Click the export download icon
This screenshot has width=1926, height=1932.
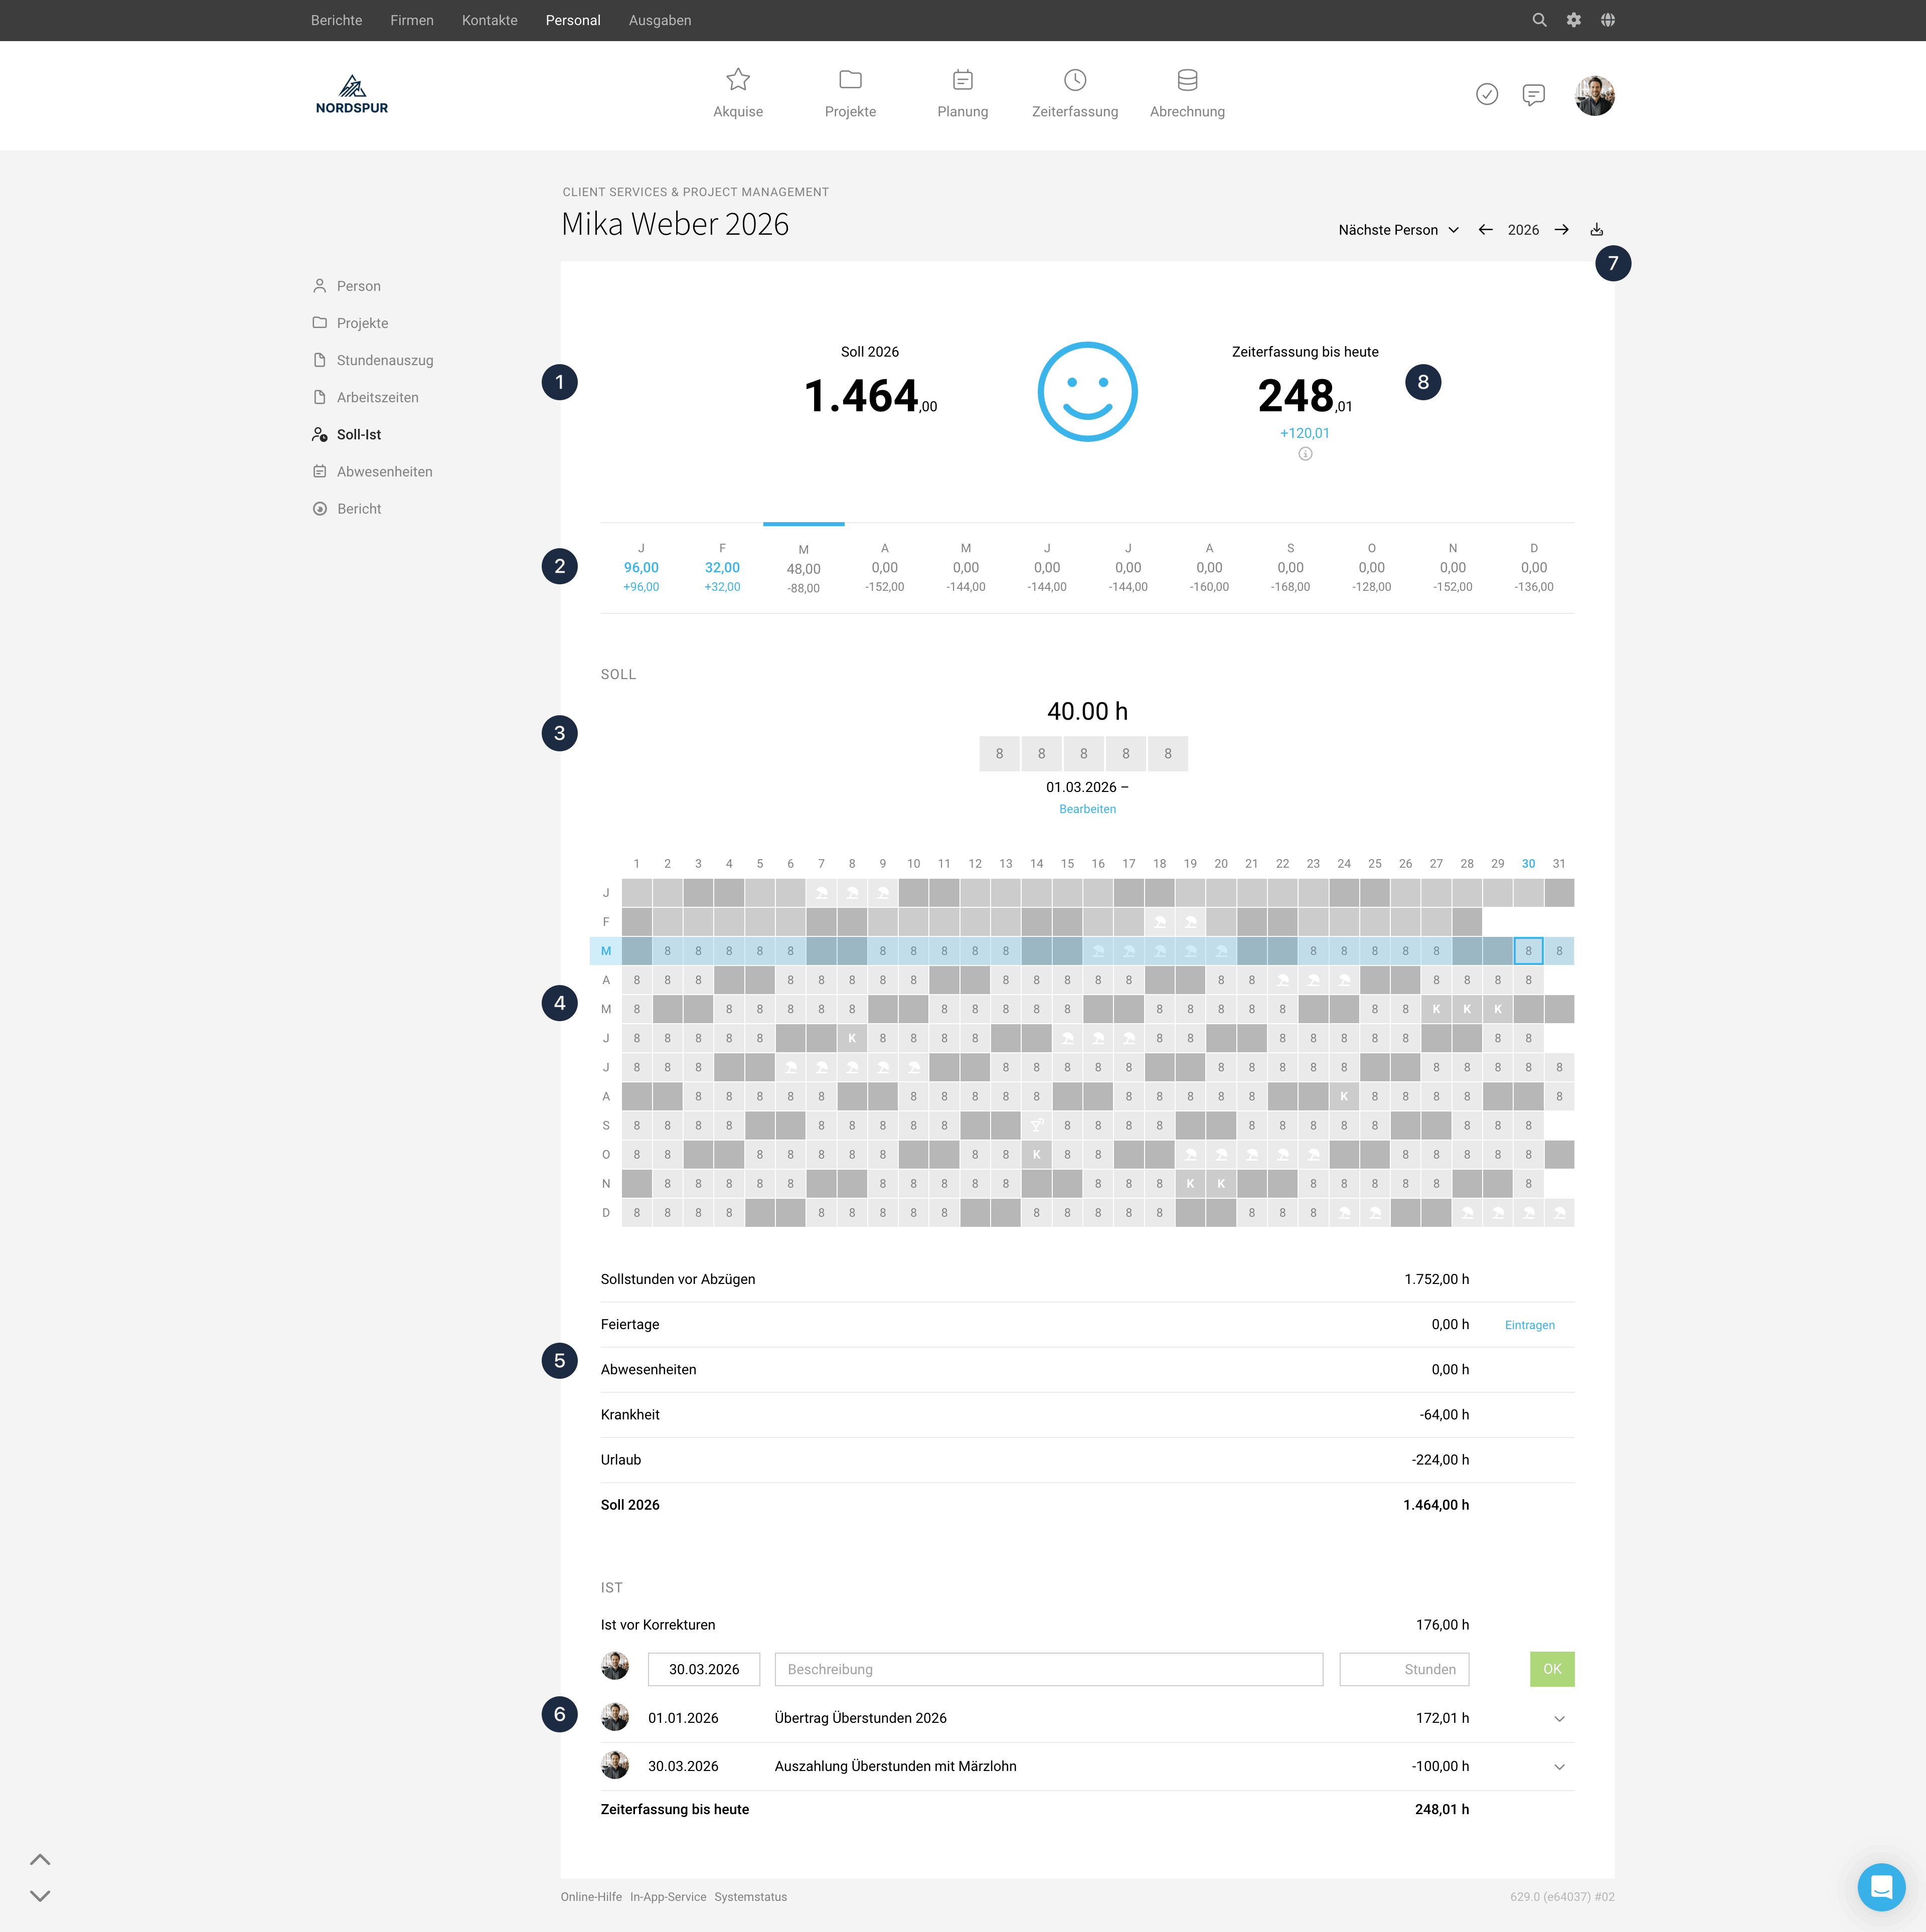click(x=1597, y=230)
